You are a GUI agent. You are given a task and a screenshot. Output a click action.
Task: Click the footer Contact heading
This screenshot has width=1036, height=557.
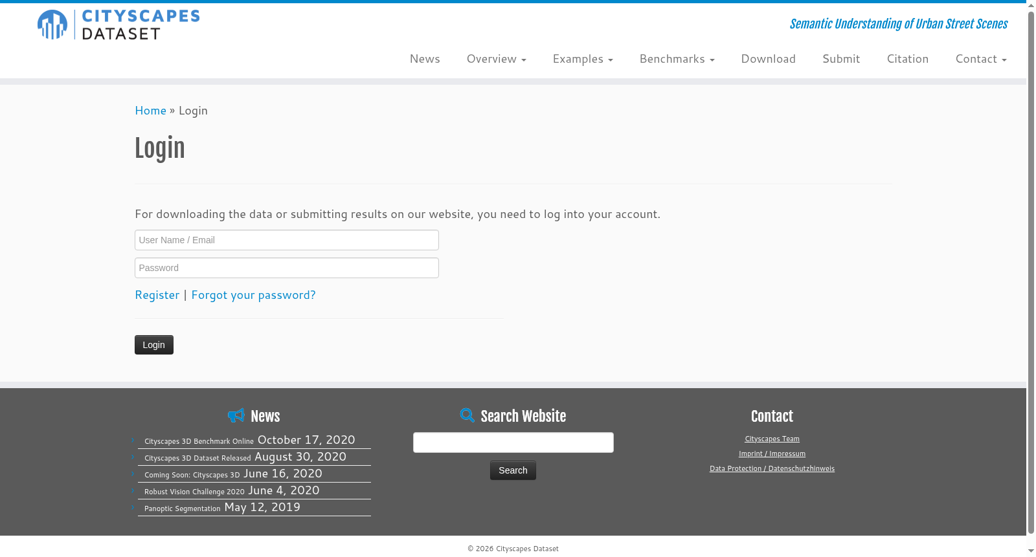pos(772,416)
